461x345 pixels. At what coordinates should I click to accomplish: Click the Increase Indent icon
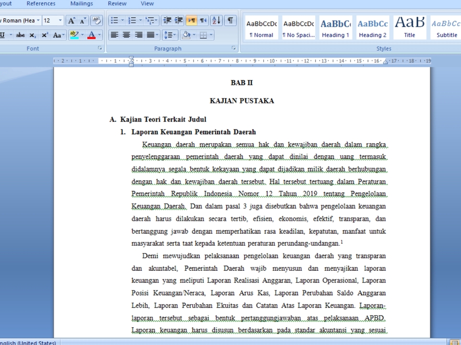[x=178, y=21]
